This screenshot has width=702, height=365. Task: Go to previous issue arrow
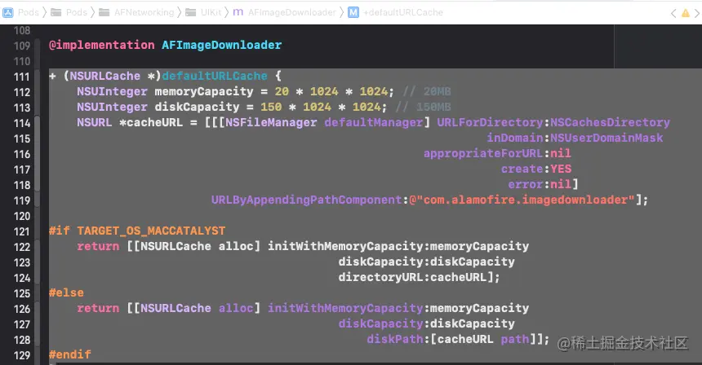pos(673,13)
